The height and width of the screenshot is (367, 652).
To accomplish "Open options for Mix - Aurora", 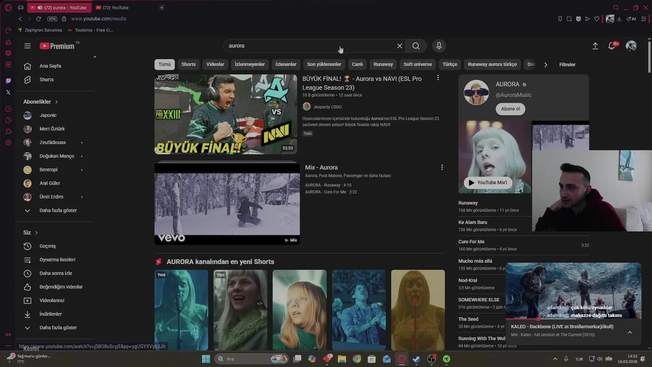I will coord(442,167).
